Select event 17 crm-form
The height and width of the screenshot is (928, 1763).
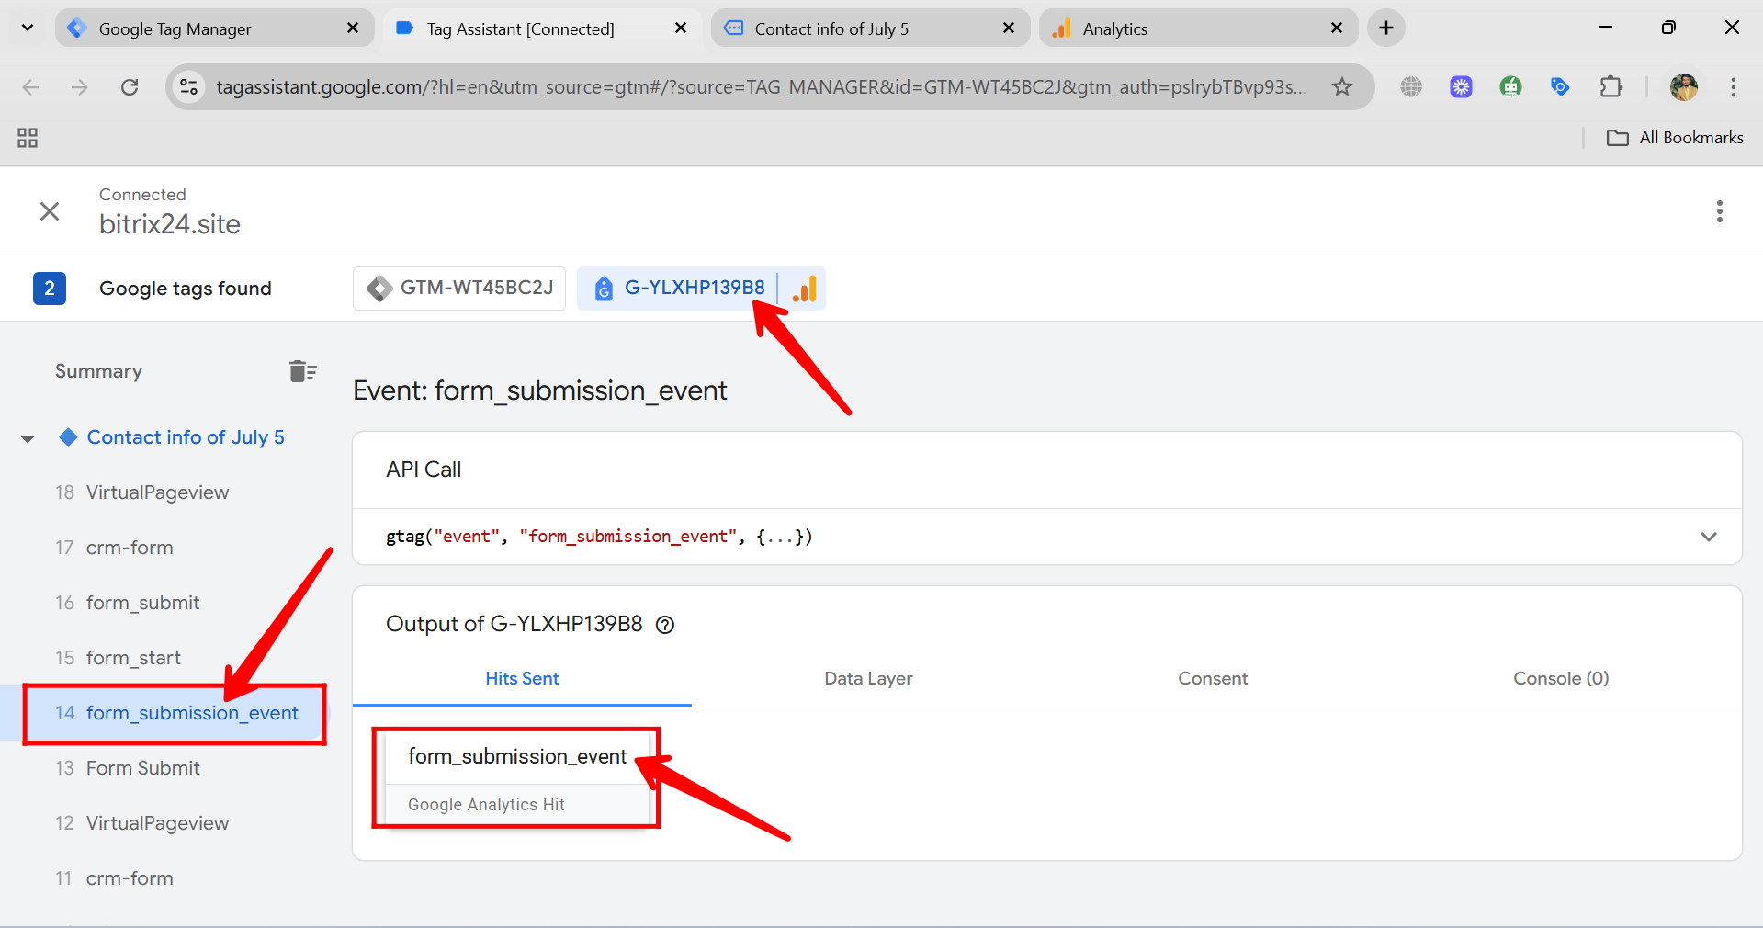pos(115,548)
